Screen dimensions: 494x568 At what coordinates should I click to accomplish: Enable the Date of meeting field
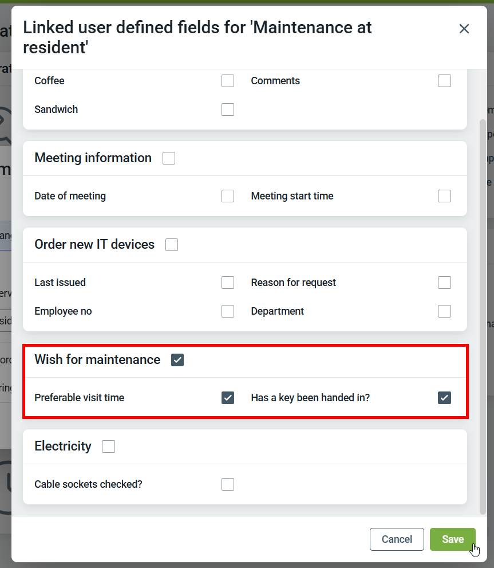click(228, 196)
